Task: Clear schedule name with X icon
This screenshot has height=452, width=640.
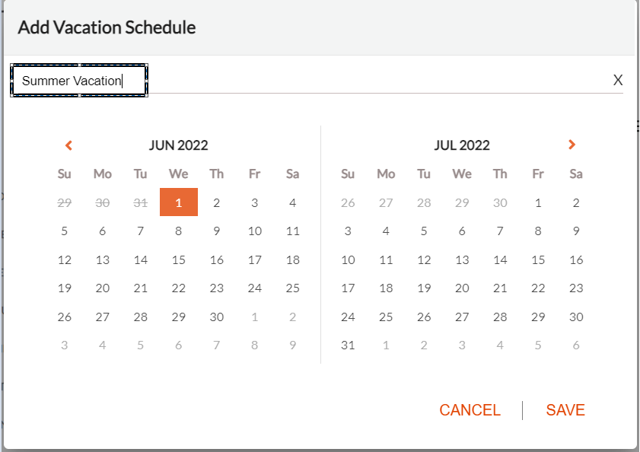Action: pos(618,80)
